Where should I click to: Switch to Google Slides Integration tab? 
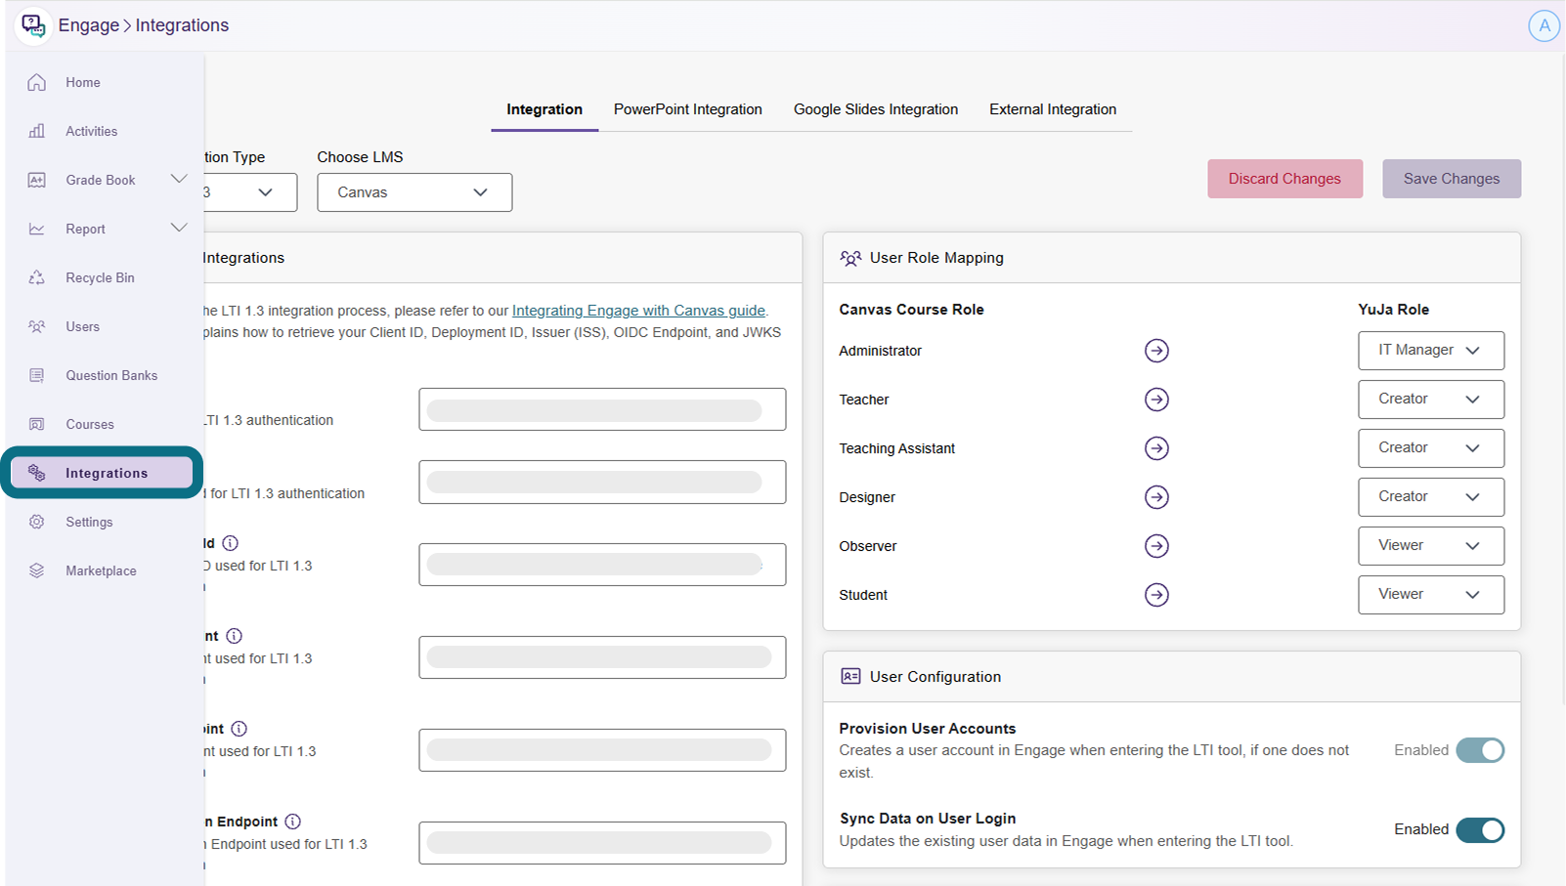tap(876, 109)
